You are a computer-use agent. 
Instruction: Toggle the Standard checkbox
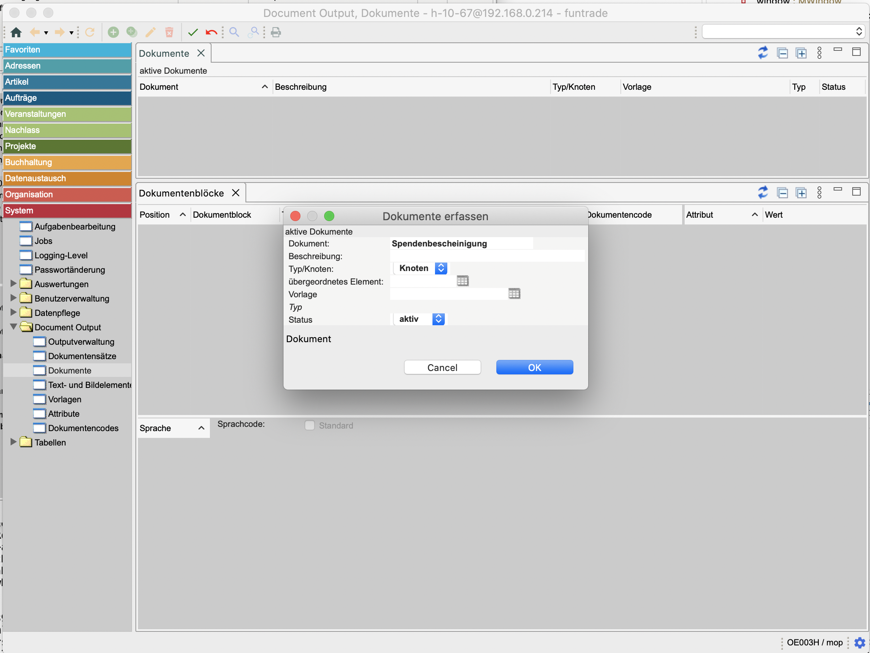coord(310,425)
